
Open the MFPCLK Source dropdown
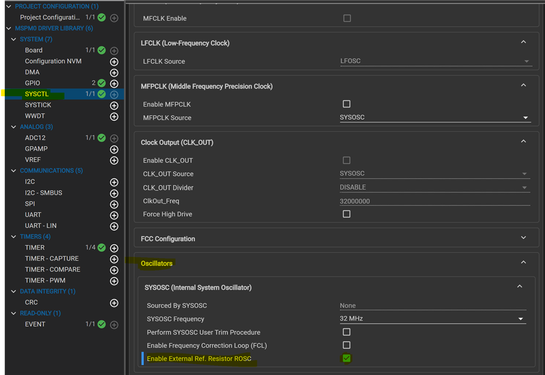(x=436, y=118)
